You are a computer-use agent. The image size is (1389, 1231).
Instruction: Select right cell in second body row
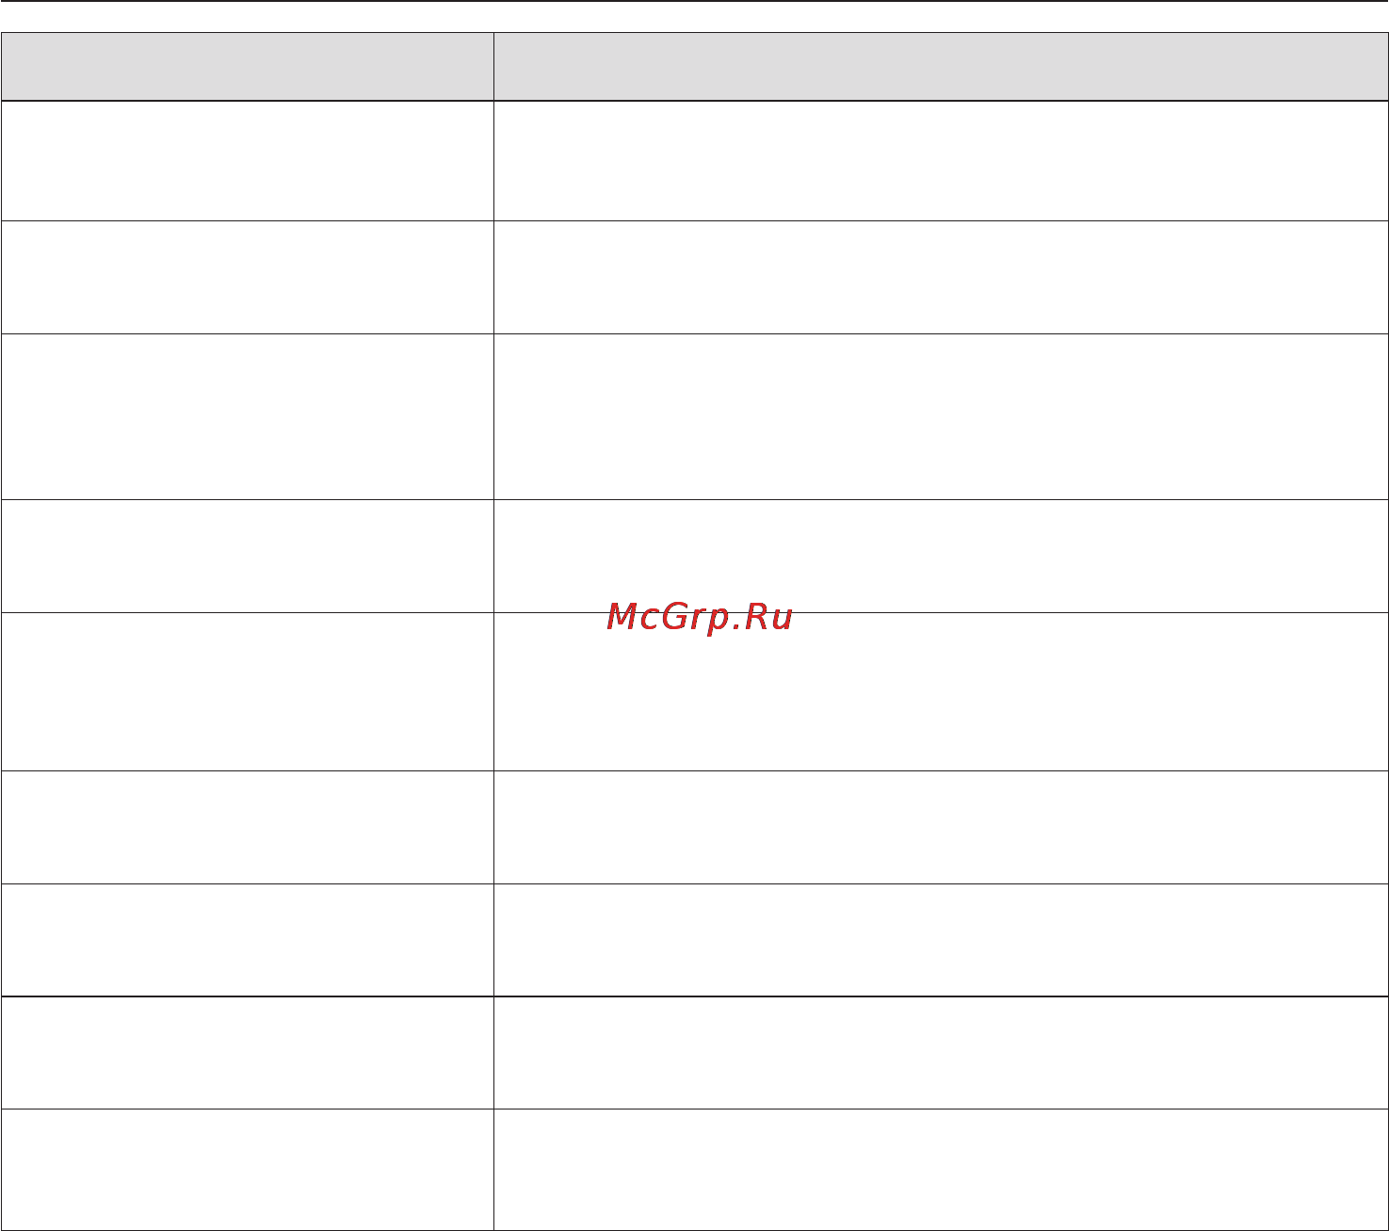[941, 278]
